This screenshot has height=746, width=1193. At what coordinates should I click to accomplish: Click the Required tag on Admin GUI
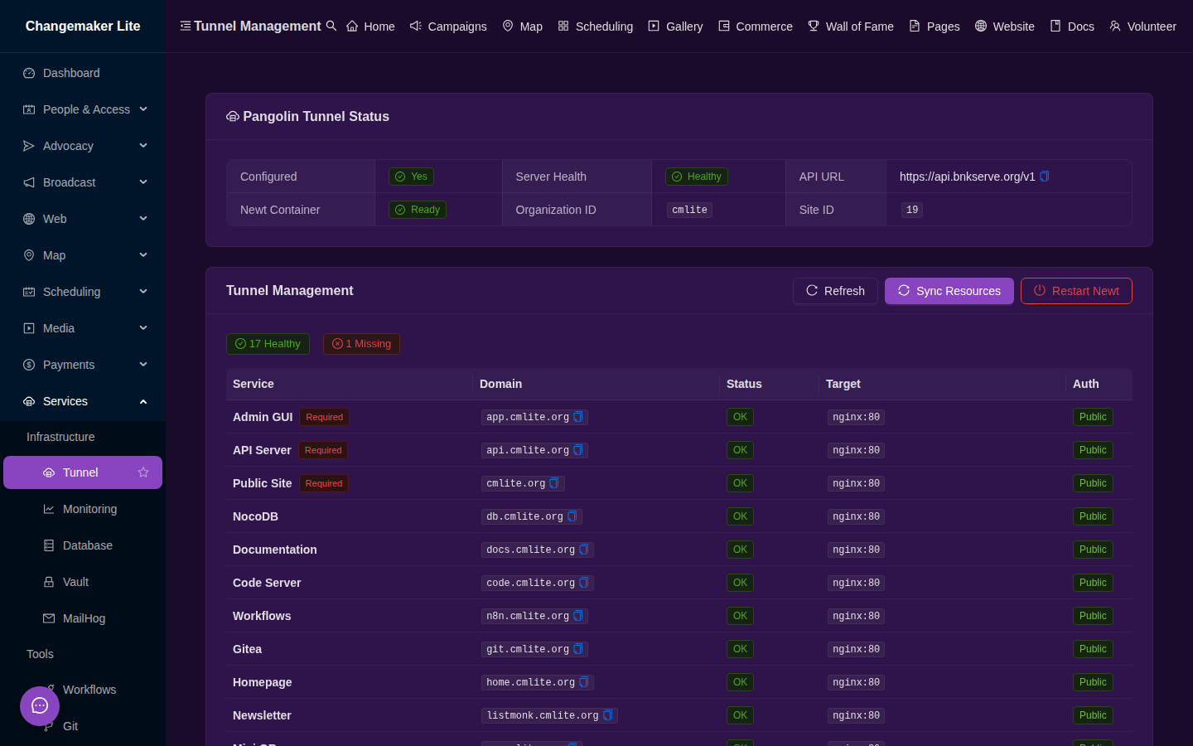pos(324,417)
